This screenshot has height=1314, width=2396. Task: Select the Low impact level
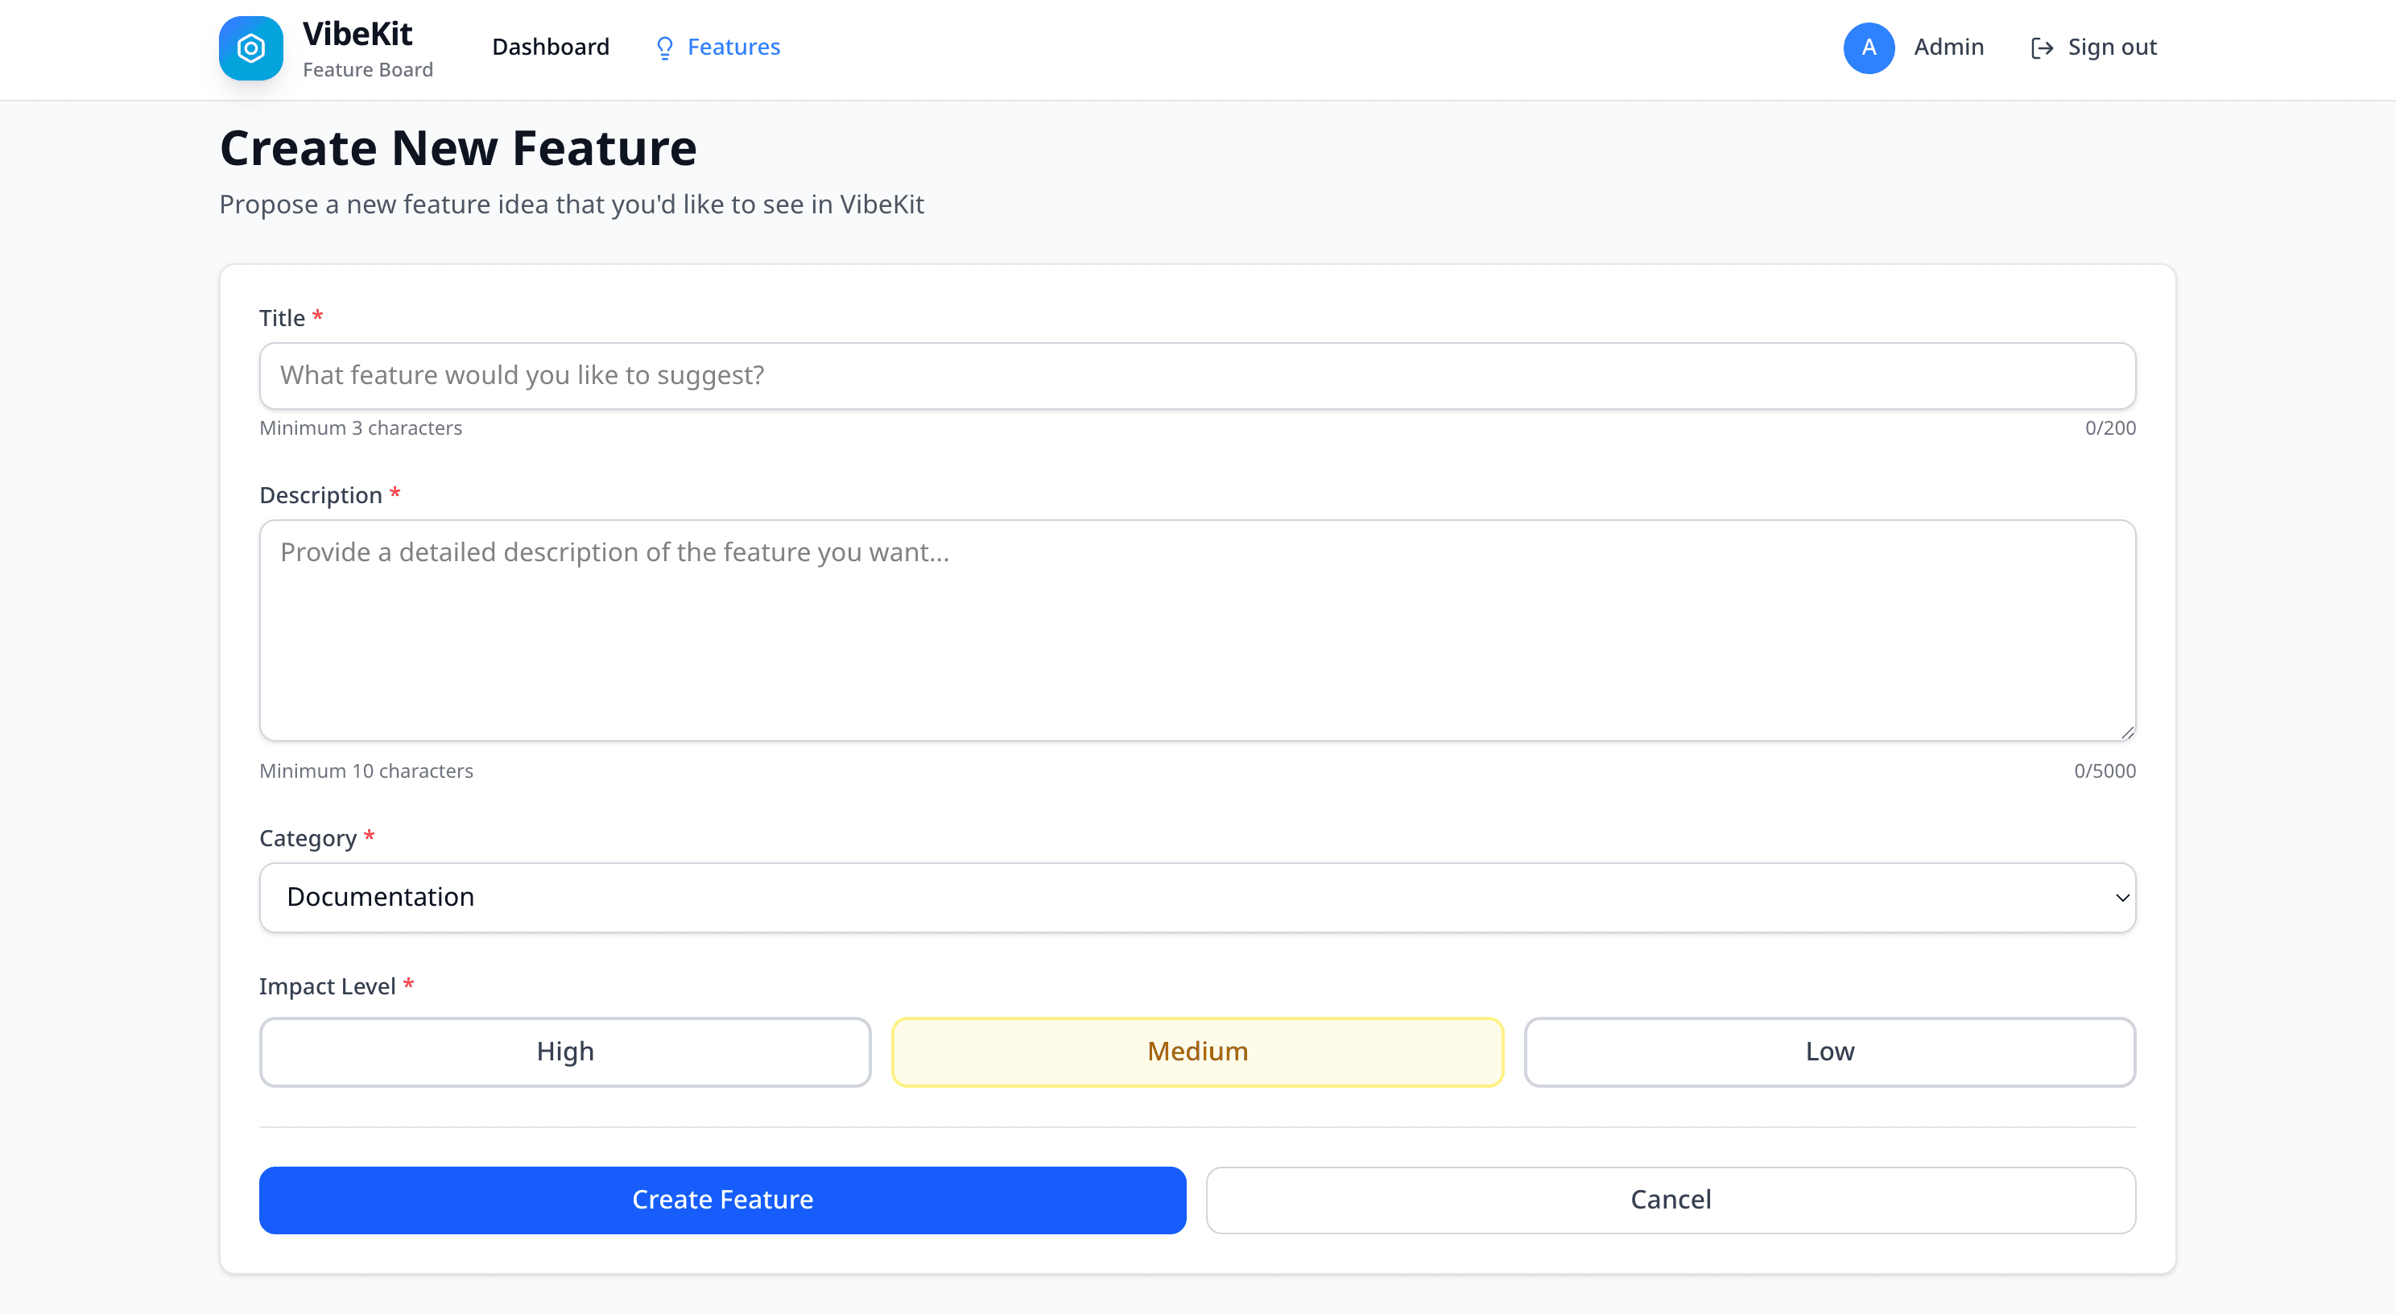coord(1828,1051)
